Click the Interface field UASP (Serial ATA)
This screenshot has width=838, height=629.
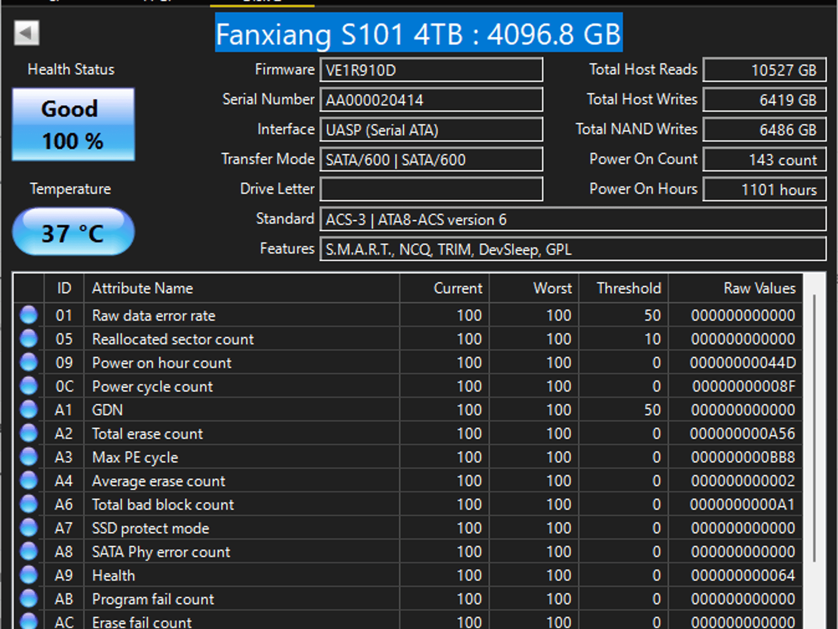pyautogui.click(x=431, y=130)
